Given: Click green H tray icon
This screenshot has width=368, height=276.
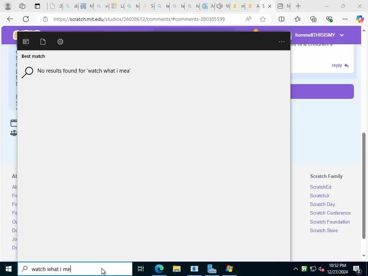Looking at the screenshot, I should point(304,269).
